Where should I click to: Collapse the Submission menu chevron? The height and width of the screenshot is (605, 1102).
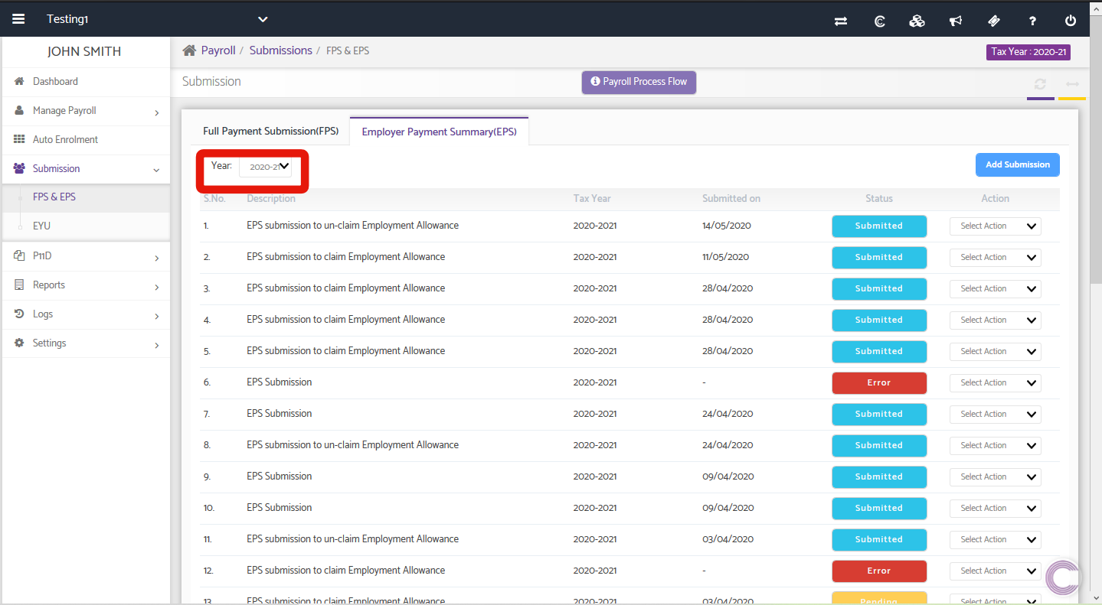[x=156, y=171]
